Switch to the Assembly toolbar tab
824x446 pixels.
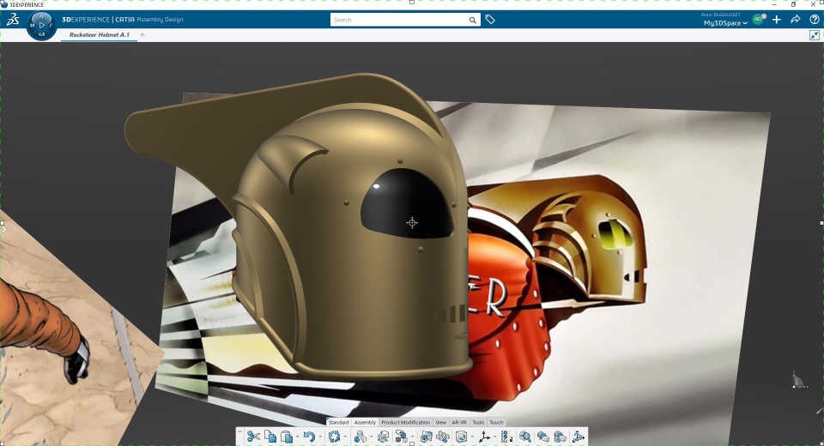[x=365, y=422]
